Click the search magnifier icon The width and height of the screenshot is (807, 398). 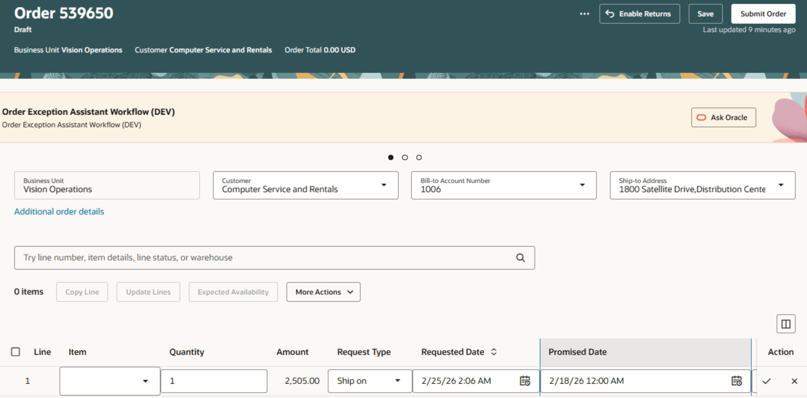tap(520, 258)
